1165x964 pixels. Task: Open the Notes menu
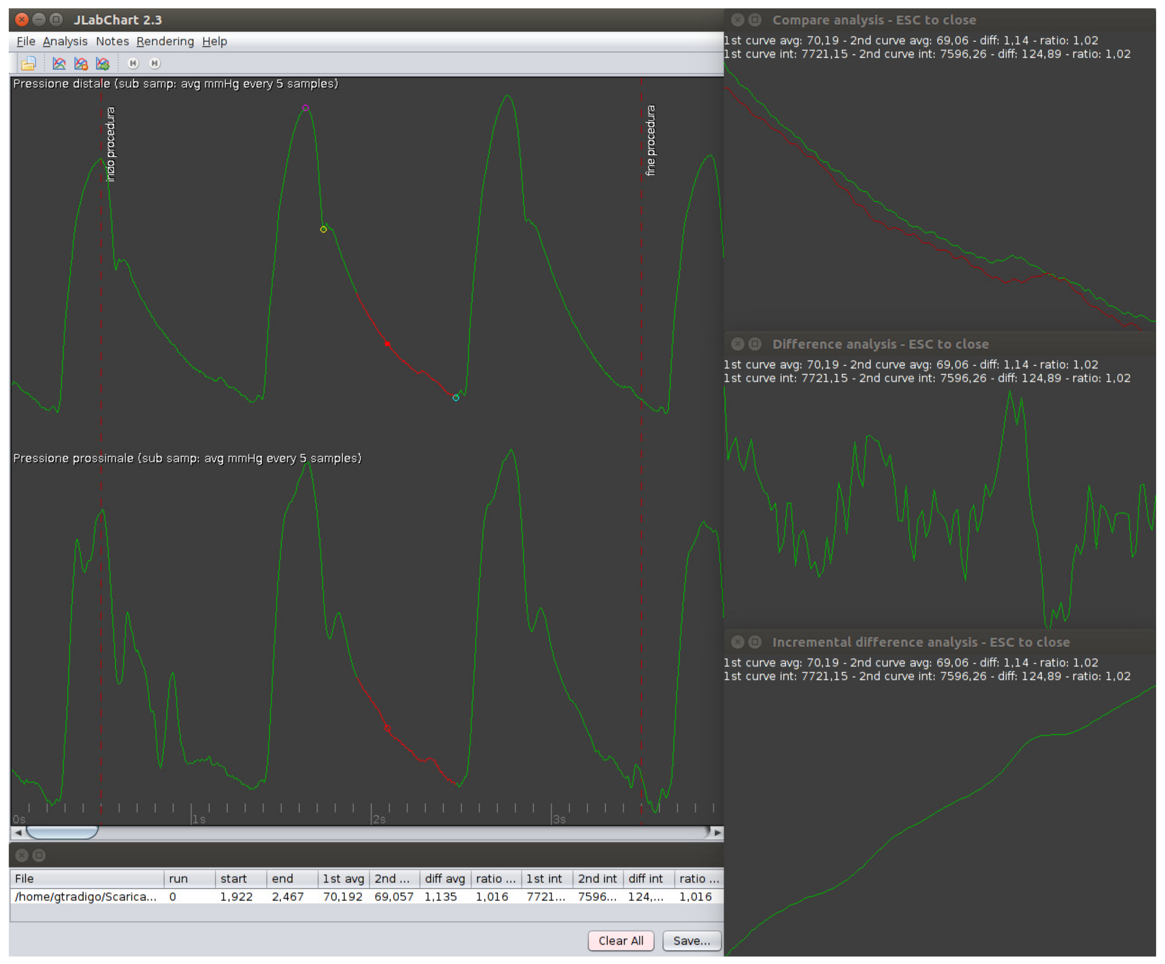(x=112, y=42)
